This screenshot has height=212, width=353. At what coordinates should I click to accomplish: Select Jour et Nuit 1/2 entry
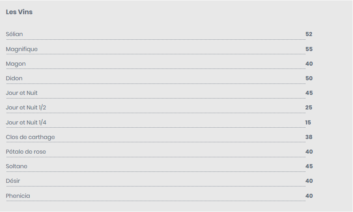point(26,107)
